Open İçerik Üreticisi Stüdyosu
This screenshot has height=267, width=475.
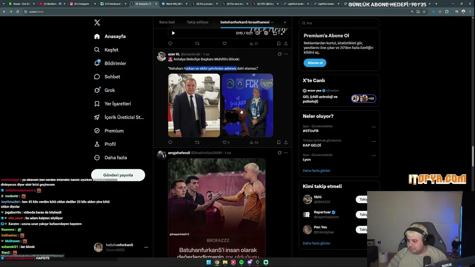pos(119,117)
